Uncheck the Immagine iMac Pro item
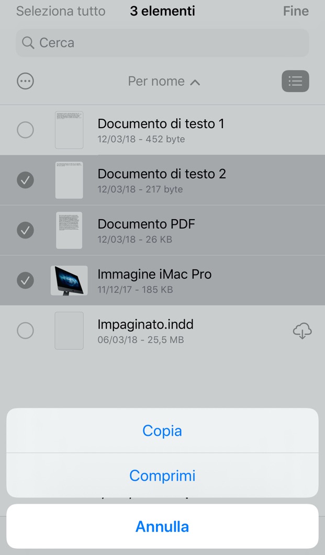The width and height of the screenshot is (325, 555). 26,280
